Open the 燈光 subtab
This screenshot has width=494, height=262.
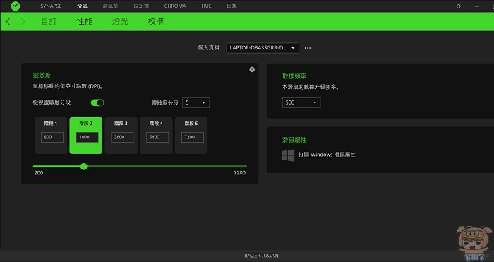tap(120, 22)
